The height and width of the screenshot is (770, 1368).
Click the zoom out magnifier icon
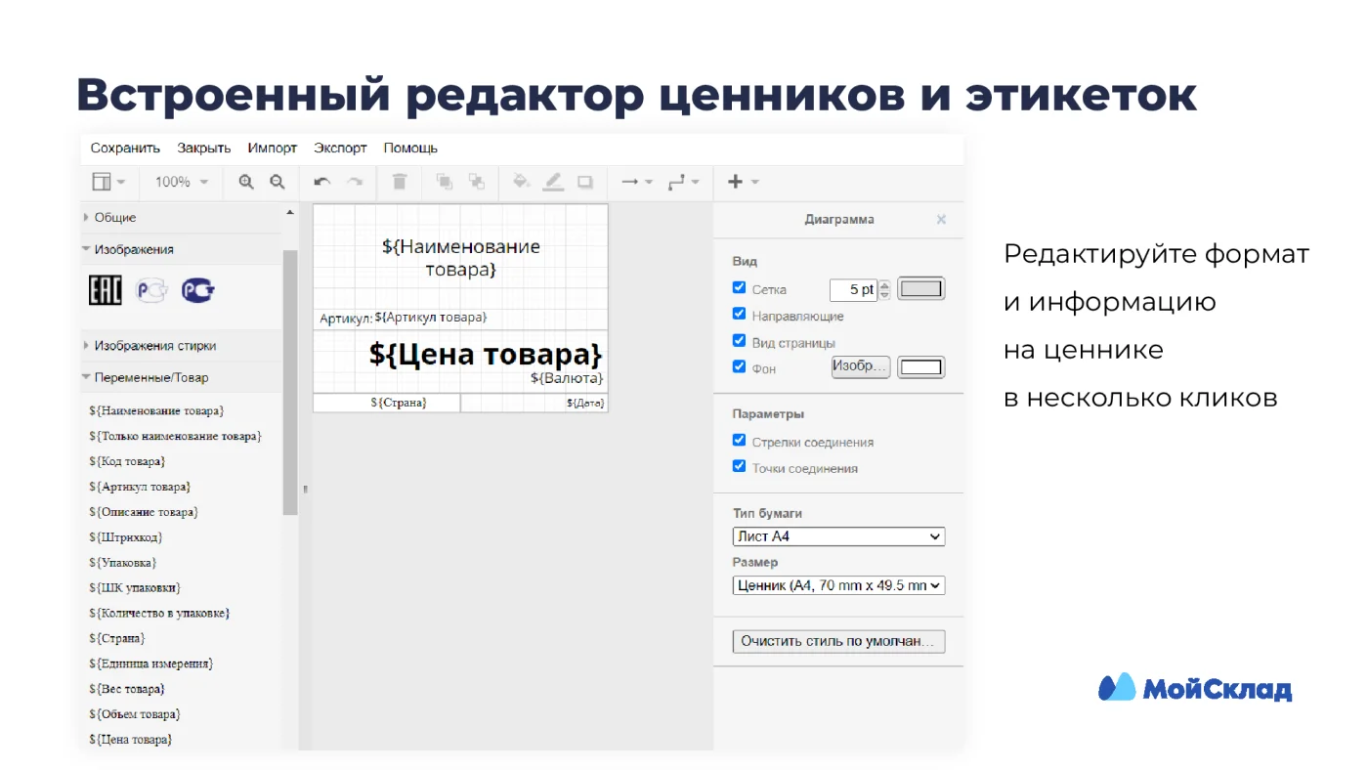tap(278, 182)
